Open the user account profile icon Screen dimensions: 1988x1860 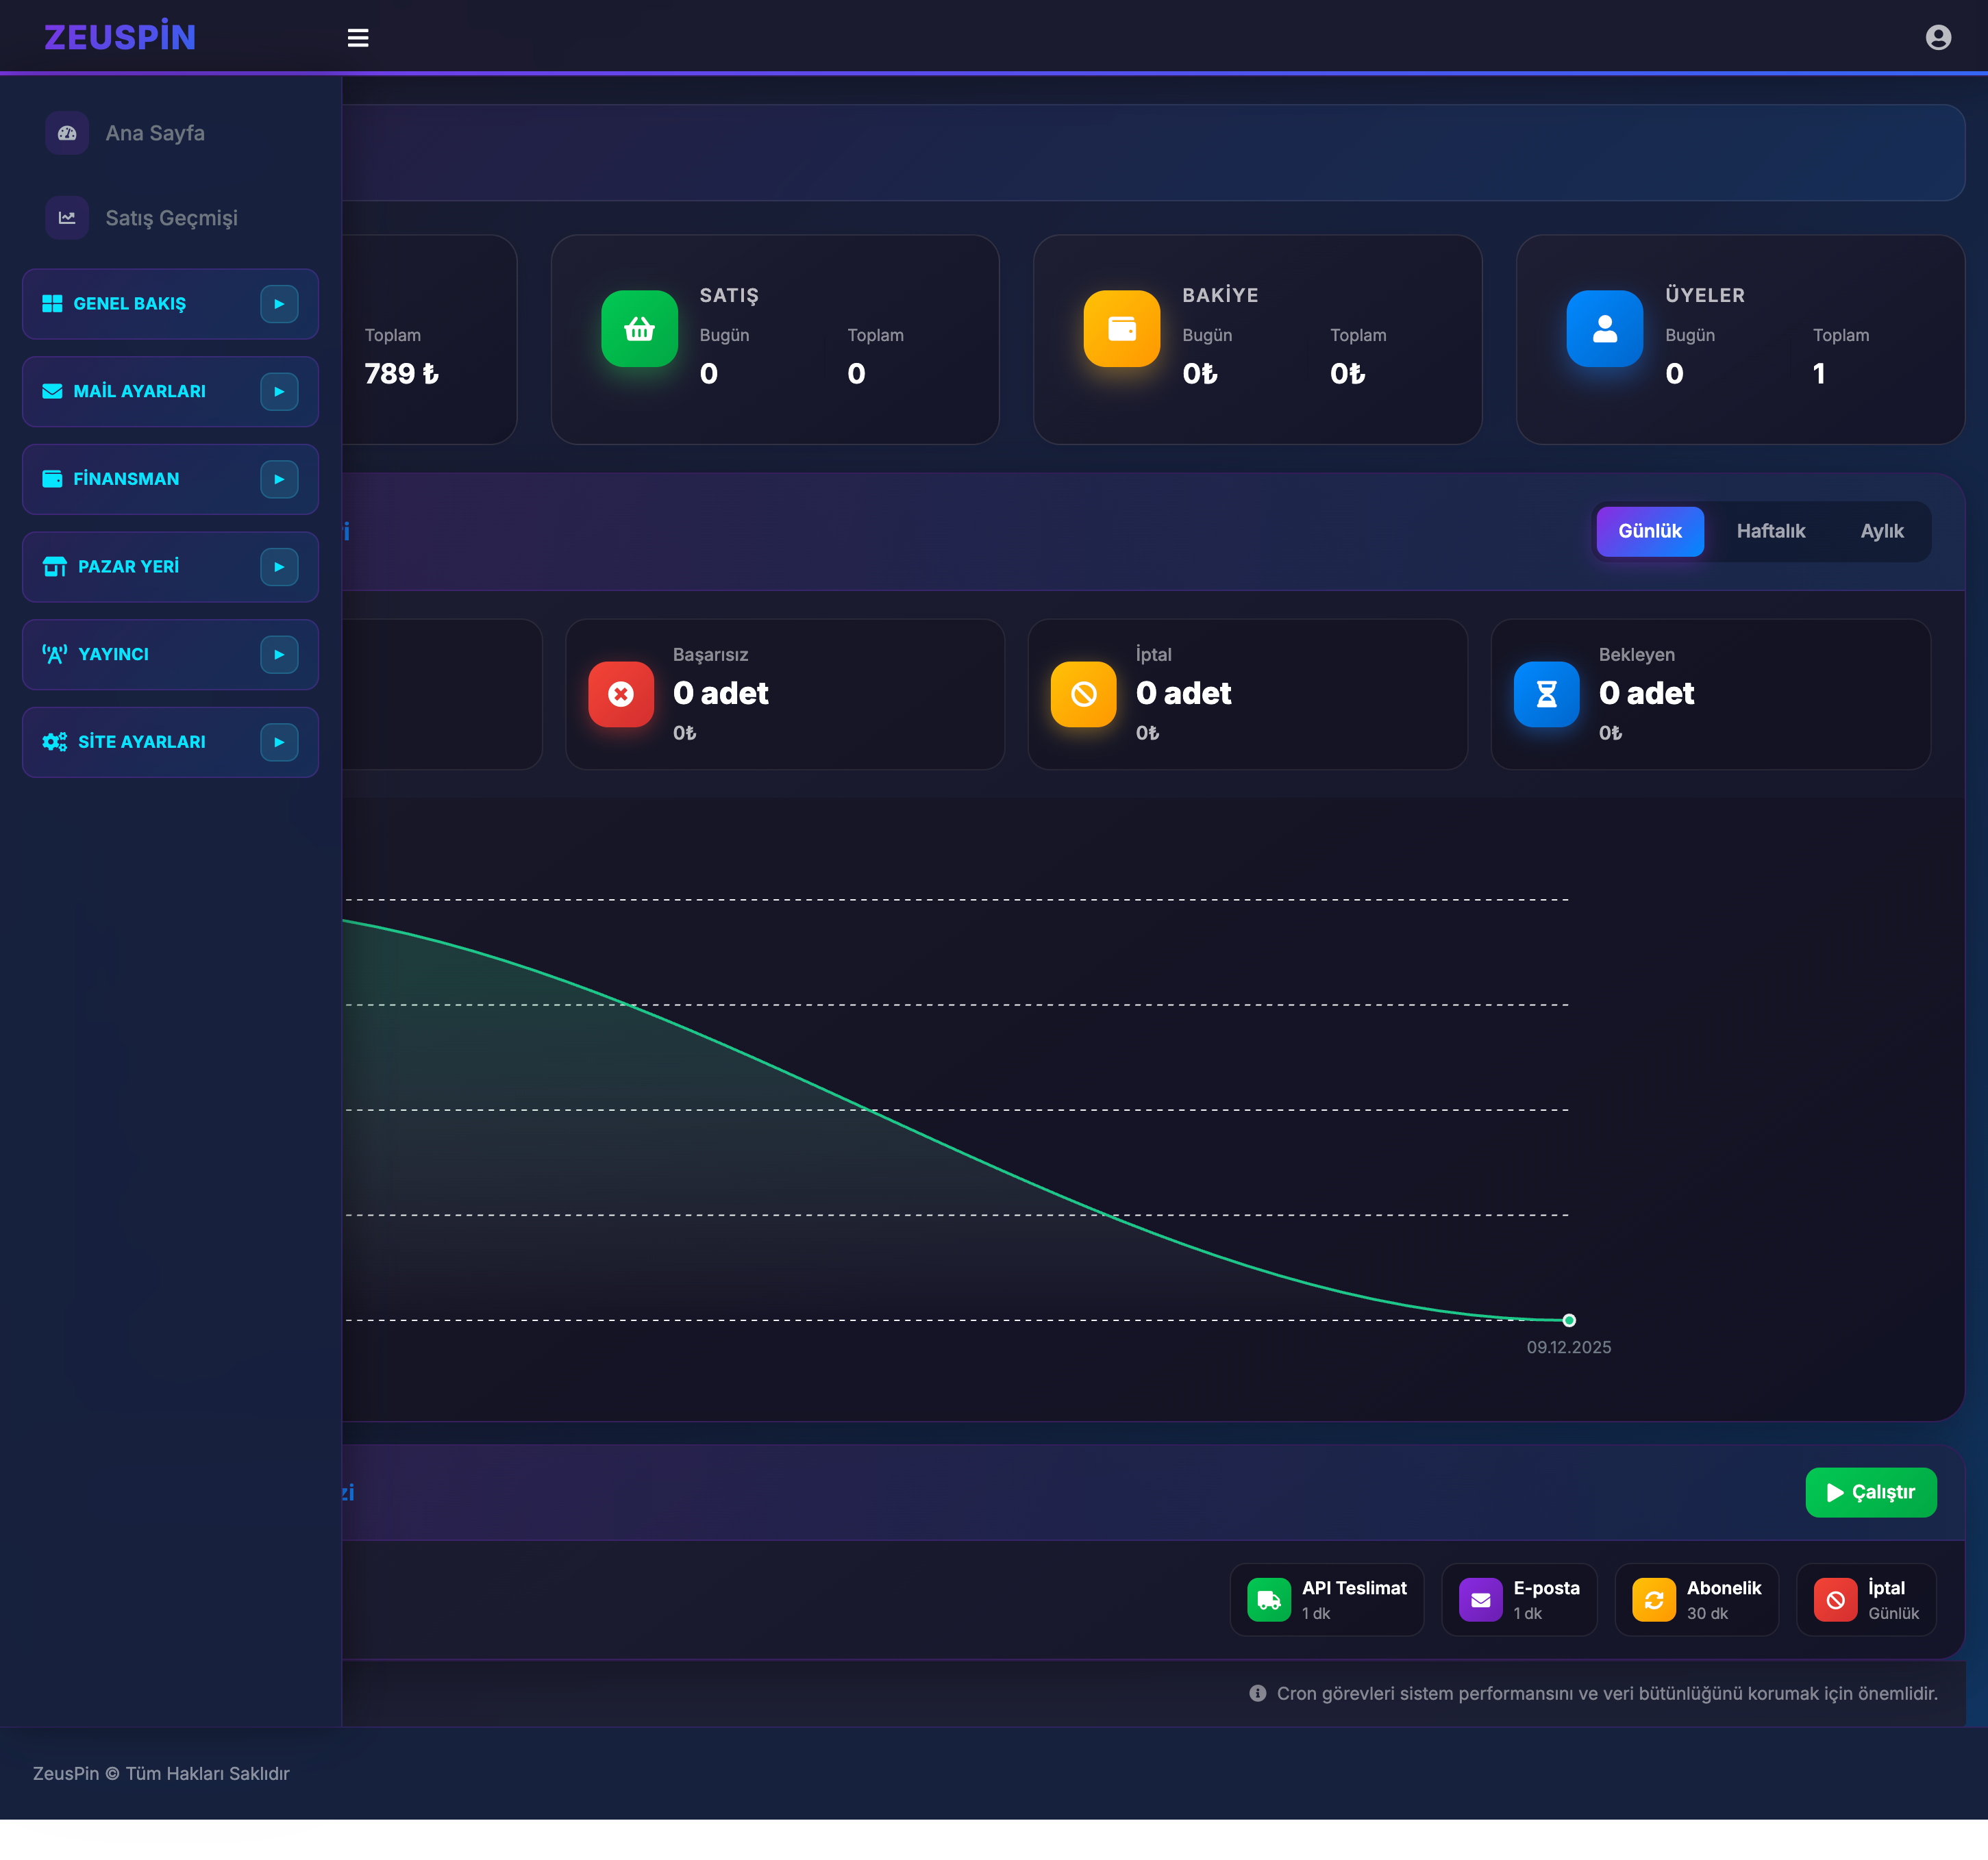1937,38
